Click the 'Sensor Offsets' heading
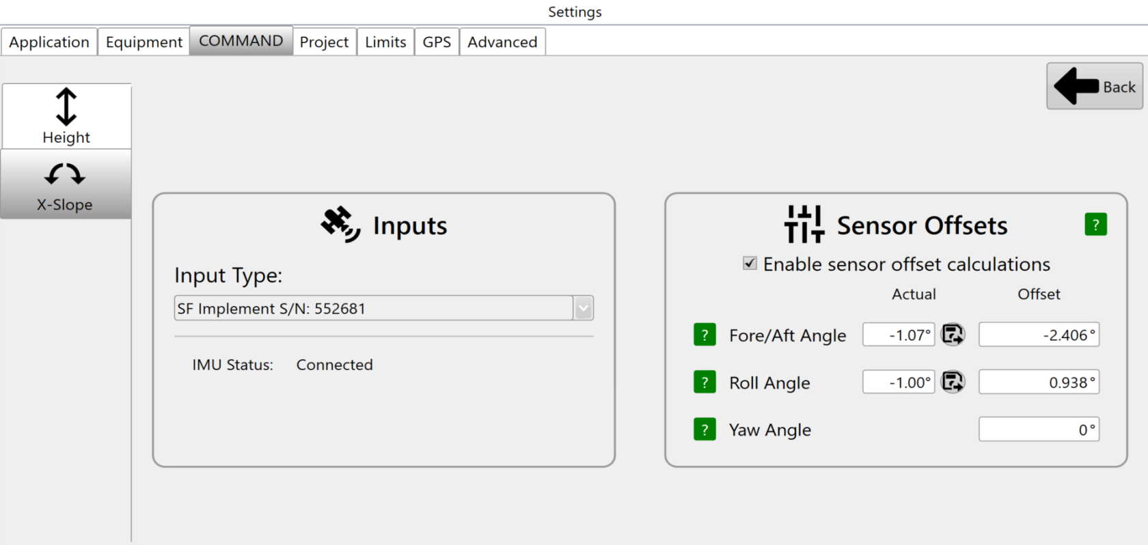 pos(922,225)
